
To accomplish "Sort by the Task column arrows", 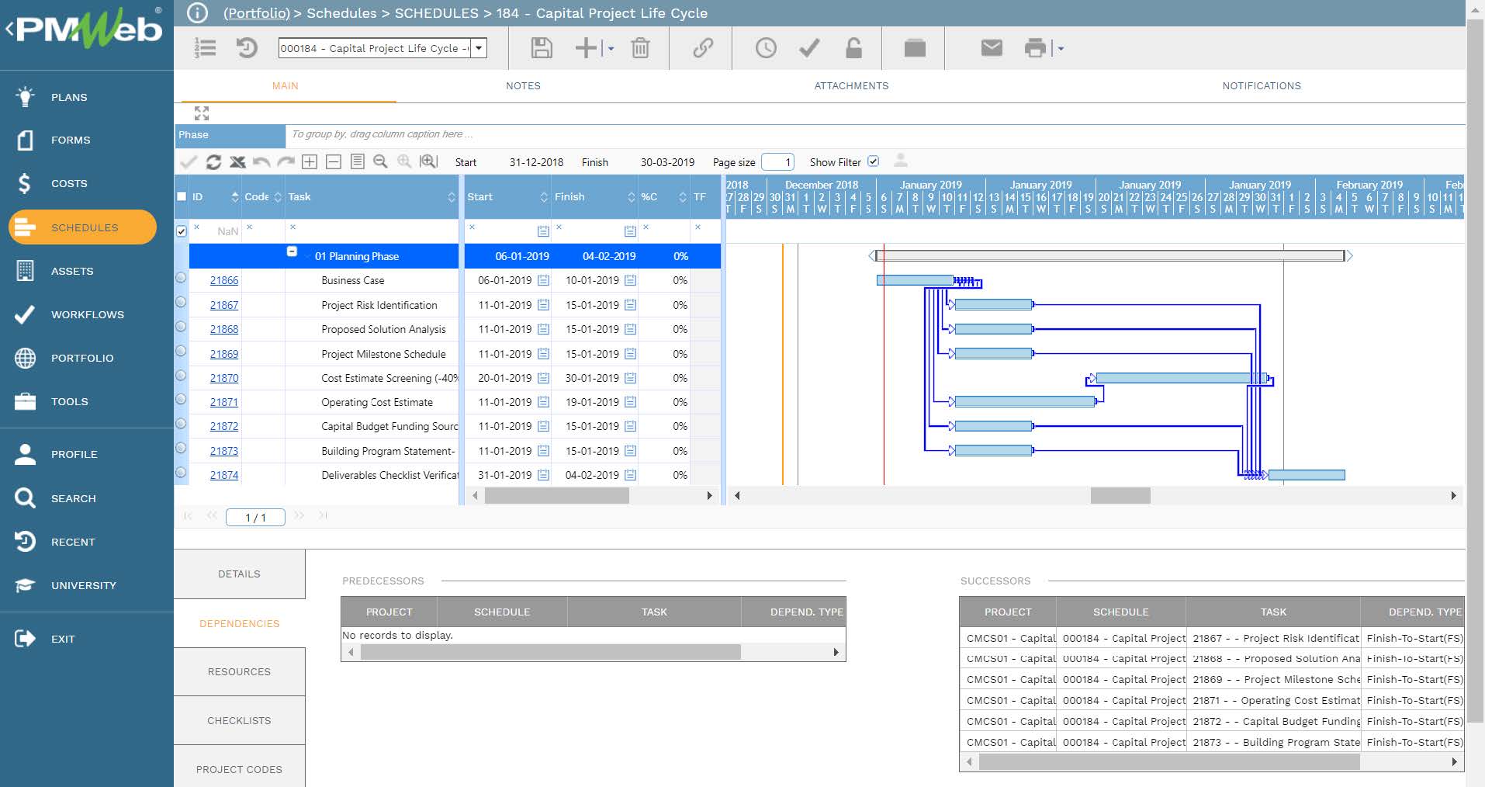I will point(452,197).
